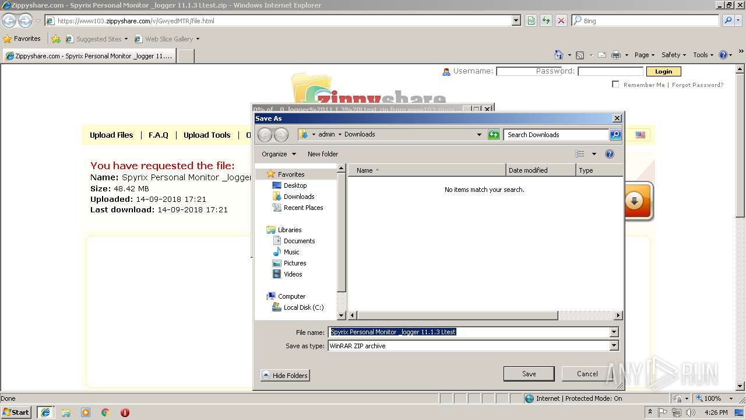Click the orange download arrow button on Zippyshare
This screenshot has width=746, height=420.
(x=634, y=201)
